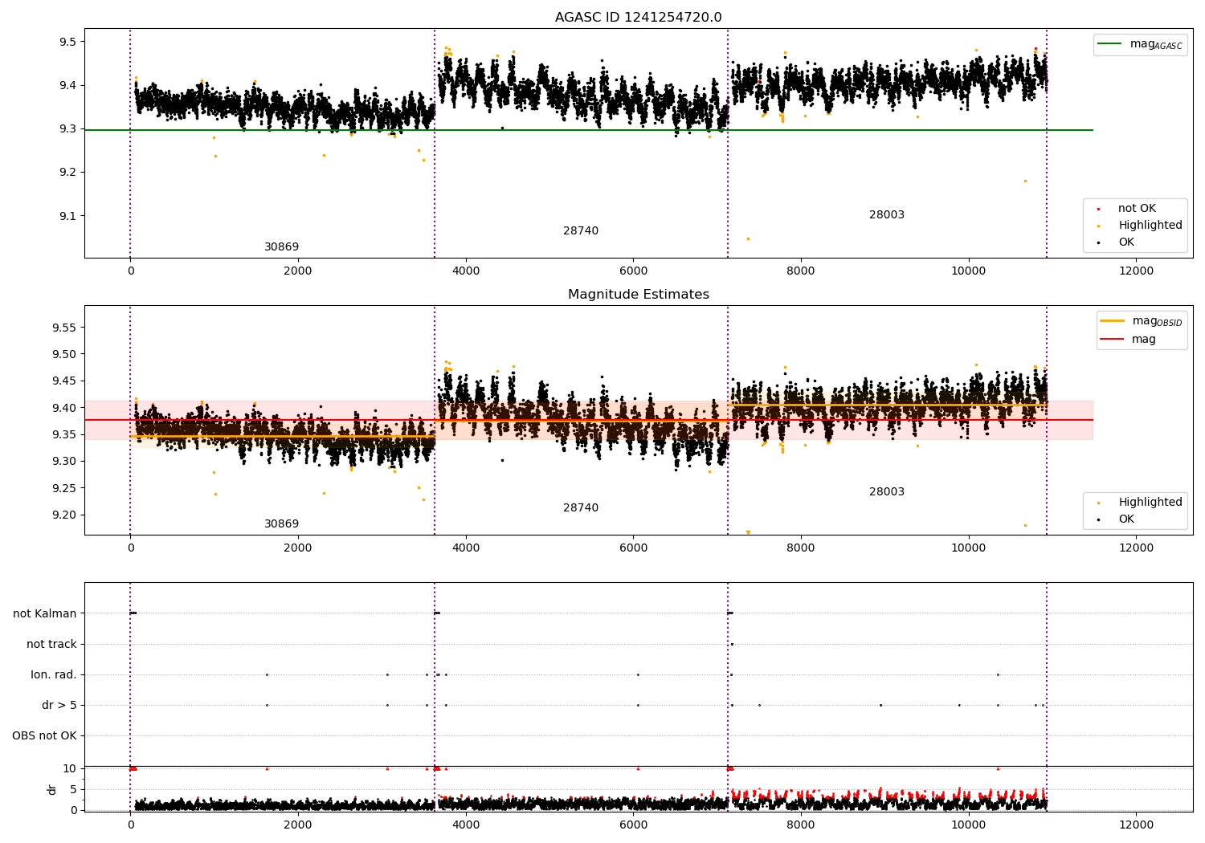Click y-axis tick 9.20 in middle plot
The width and height of the screenshot is (1205, 843).
(65, 515)
